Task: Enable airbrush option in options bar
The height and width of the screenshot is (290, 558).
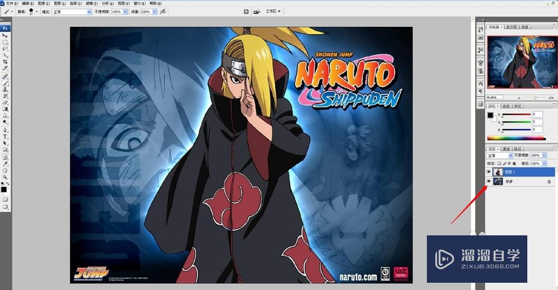Action: pos(163,12)
